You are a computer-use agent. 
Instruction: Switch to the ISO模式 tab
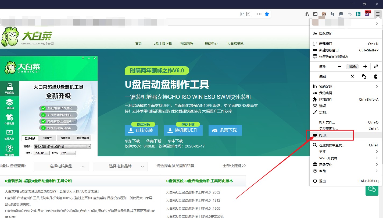(x=47, y=138)
